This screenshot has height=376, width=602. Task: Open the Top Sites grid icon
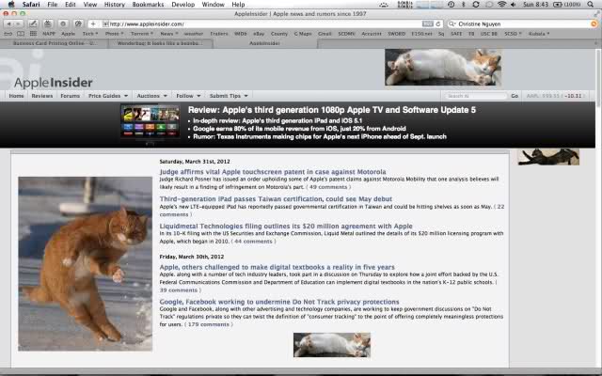tap(34, 34)
